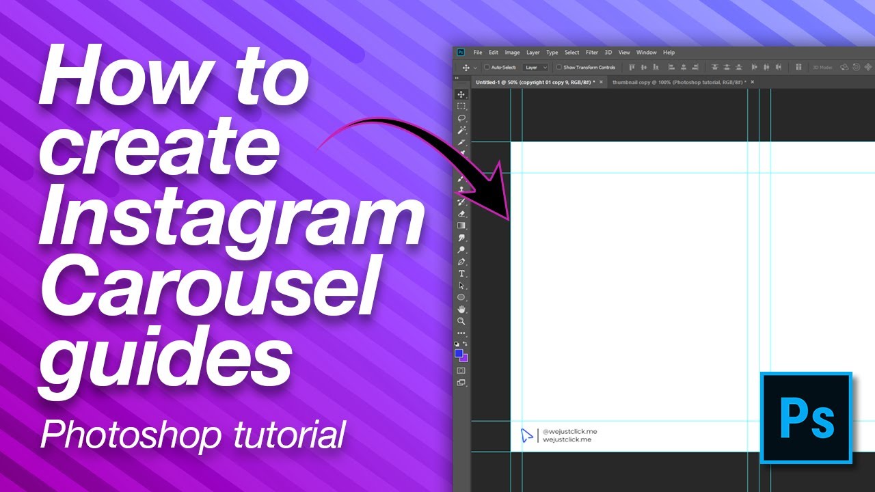Open the Edit Toolbar three-dots menu
Image resolution: width=875 pixels, height=492 pixels.
tap(461, 333)
